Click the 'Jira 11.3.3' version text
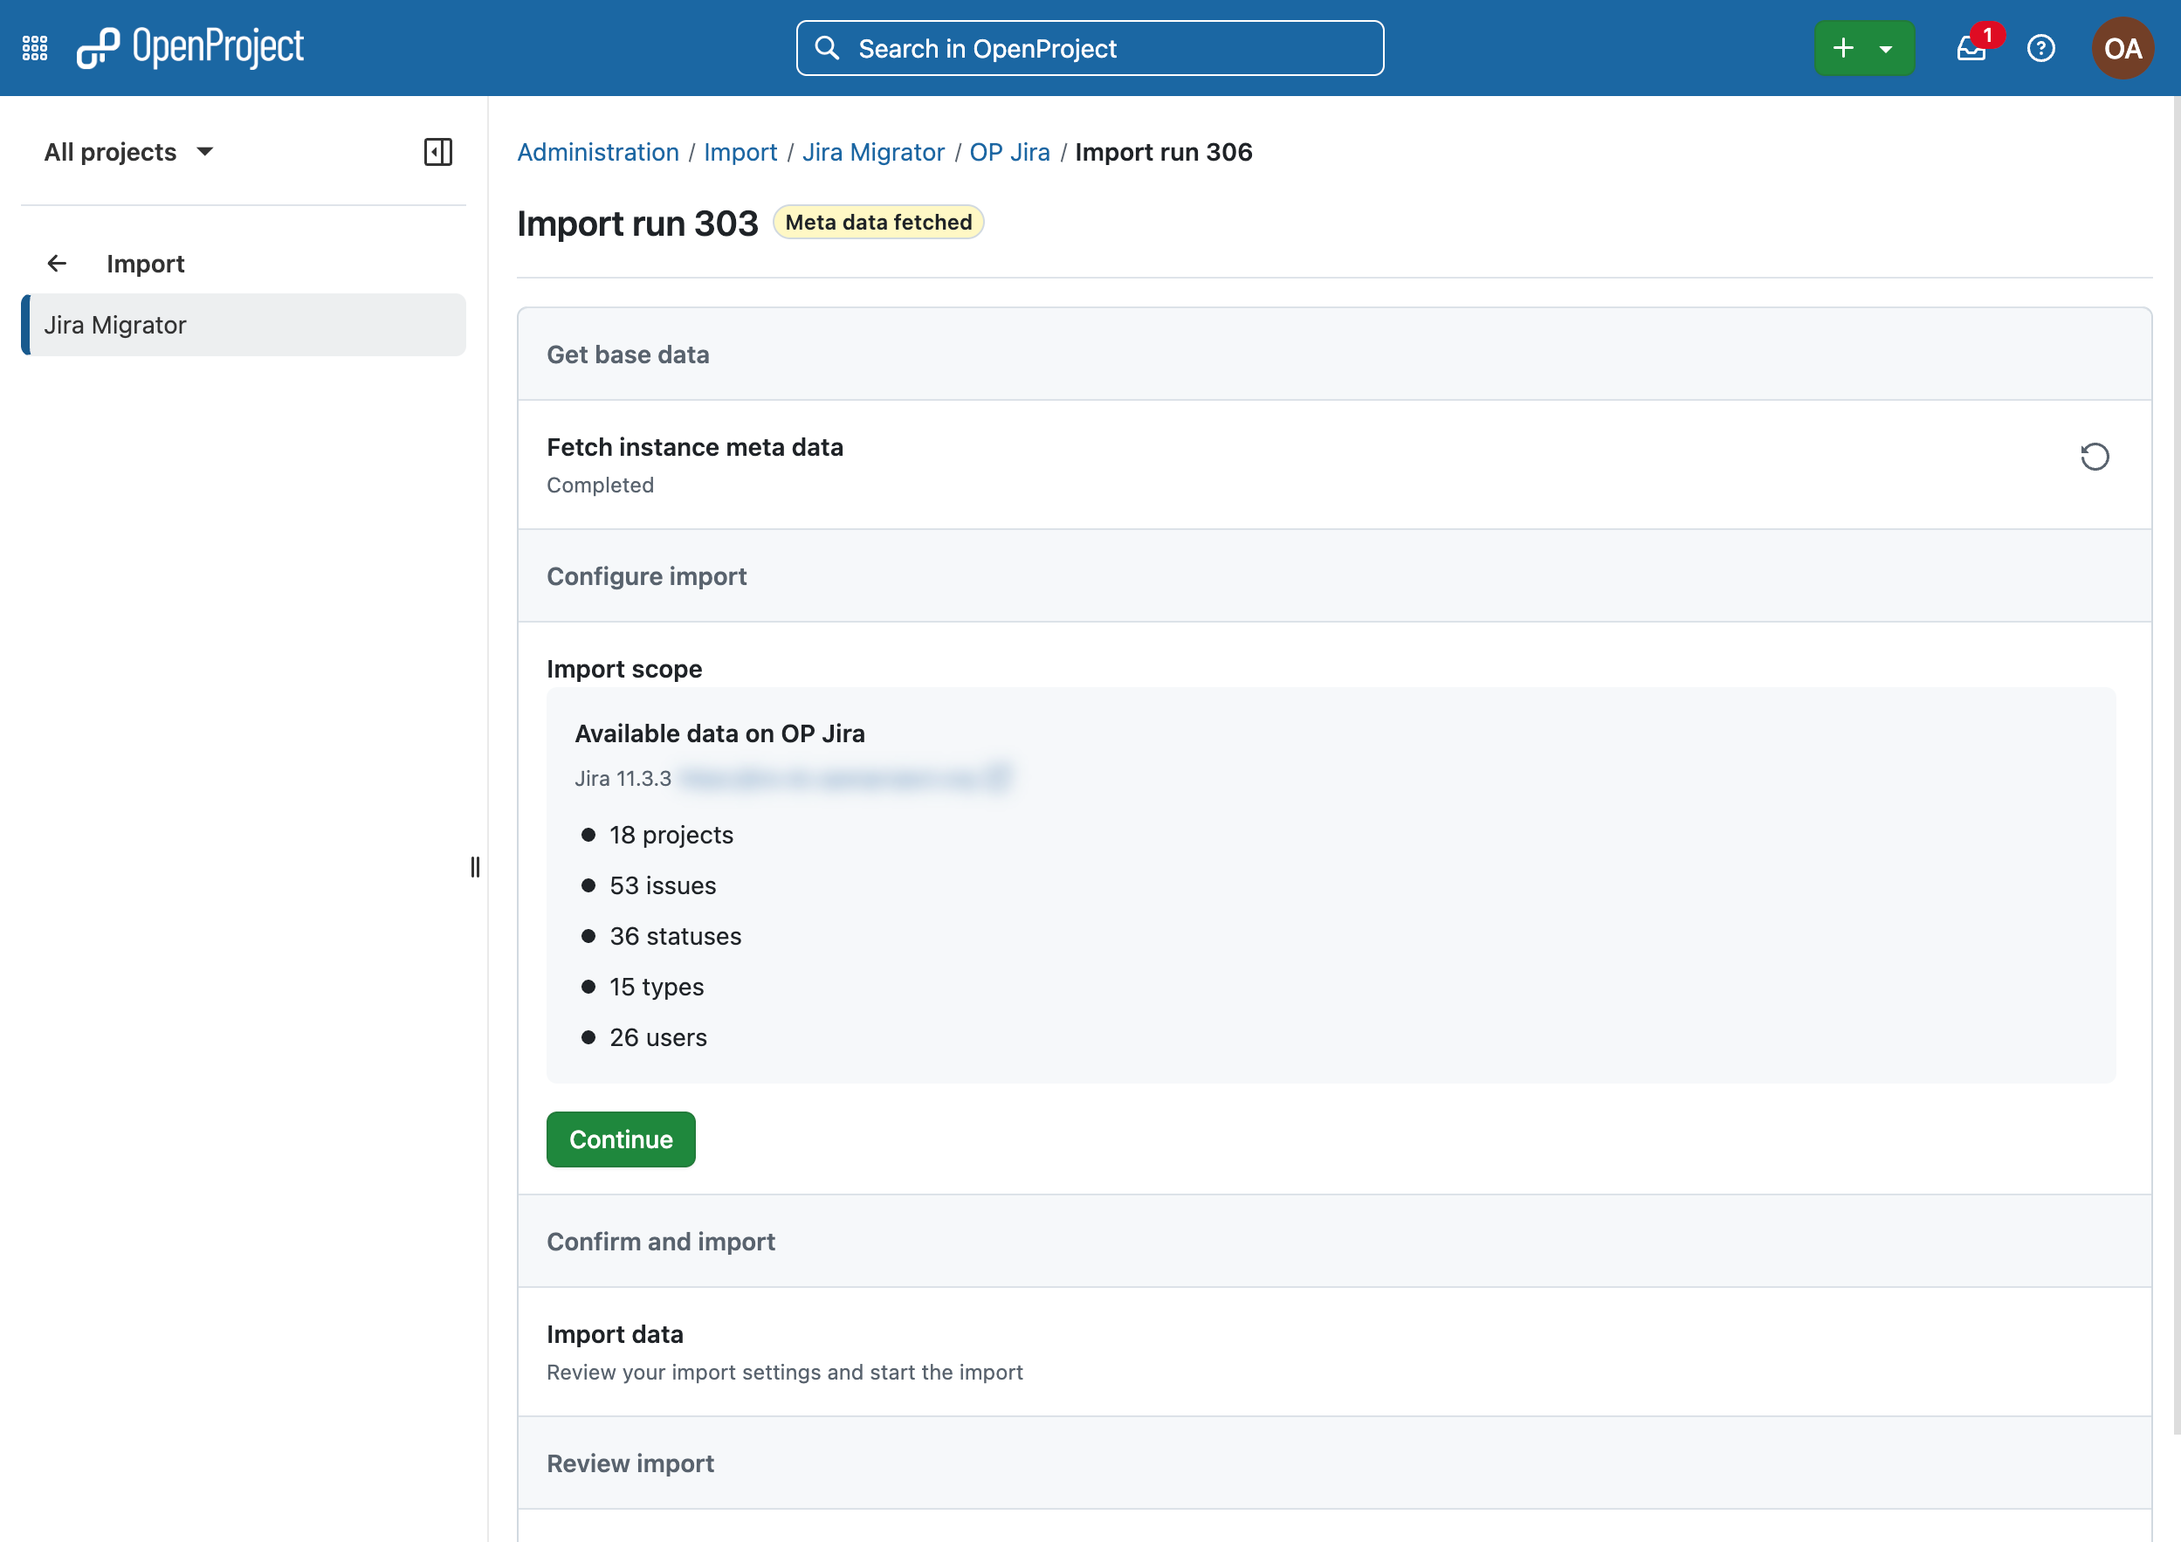Viewport: 2181px width, 1542px height. (623, 778)
